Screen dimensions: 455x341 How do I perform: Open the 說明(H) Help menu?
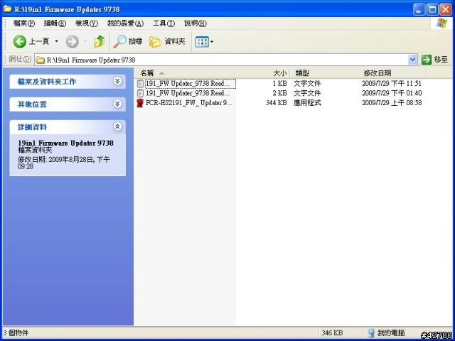(x=196, y=23)
